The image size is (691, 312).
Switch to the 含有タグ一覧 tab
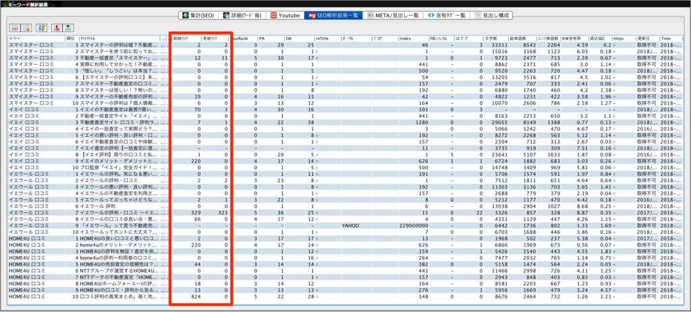click(447, 15)
